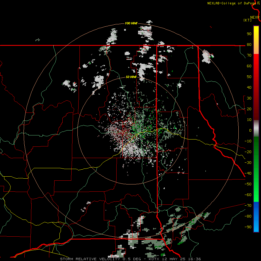Click legend value "-20" on the velocity scale
The width and height of the screenshot is (261, 261).
248,152
